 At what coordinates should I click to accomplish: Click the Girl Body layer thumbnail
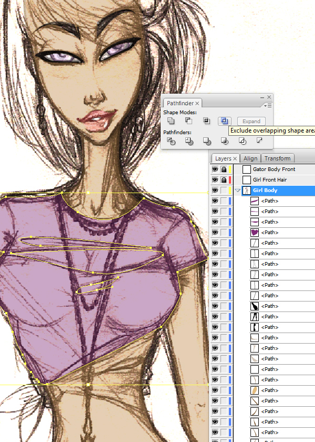click(247, 190)
